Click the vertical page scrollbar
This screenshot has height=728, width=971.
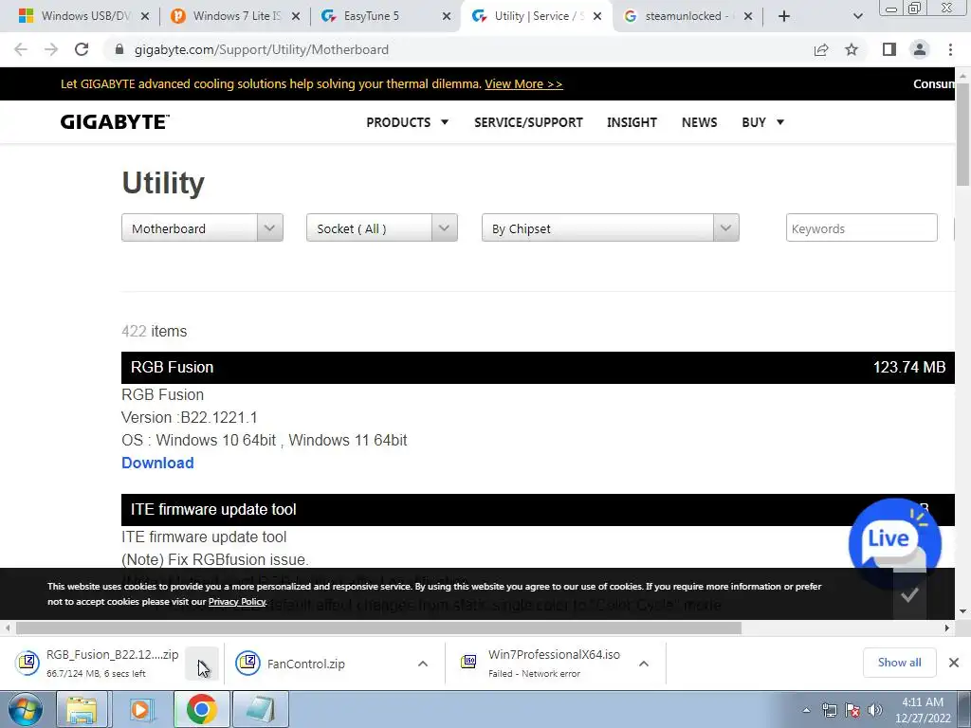coord(962,133)
